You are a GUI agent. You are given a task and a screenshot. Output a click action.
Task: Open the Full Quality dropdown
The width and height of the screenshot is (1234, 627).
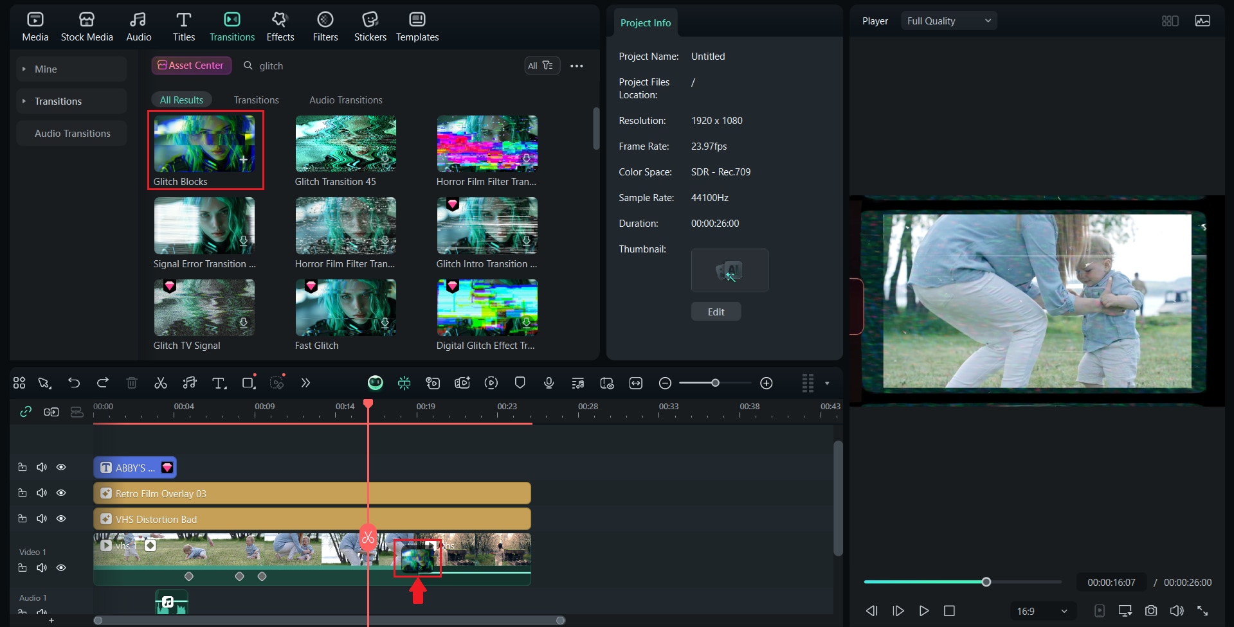coord(948,21)
